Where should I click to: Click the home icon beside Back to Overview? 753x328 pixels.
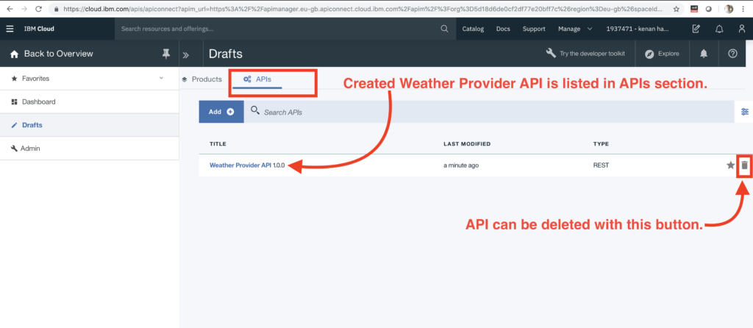click(x=14, y=54)
